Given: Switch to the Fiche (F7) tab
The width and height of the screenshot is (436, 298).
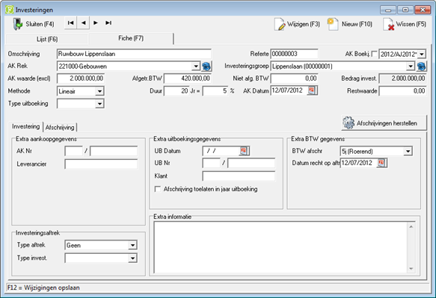Looking at the screenshot, I should pos(131,38).
